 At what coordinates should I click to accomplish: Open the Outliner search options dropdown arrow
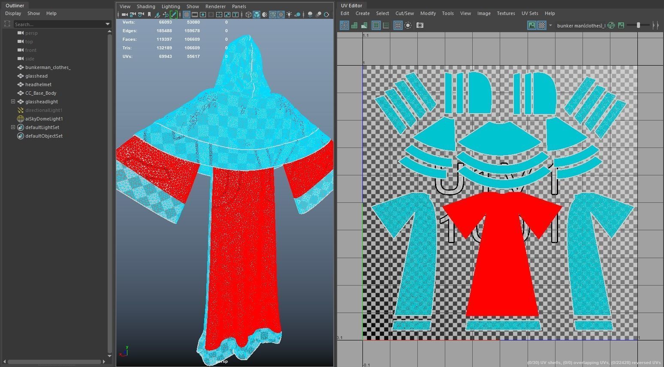click(x=108, y=24)
